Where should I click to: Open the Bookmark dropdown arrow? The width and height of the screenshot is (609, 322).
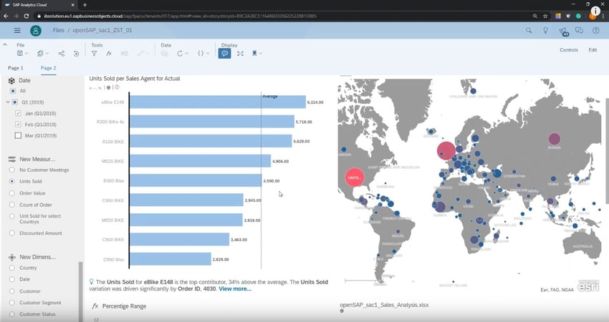pos(261,54)
